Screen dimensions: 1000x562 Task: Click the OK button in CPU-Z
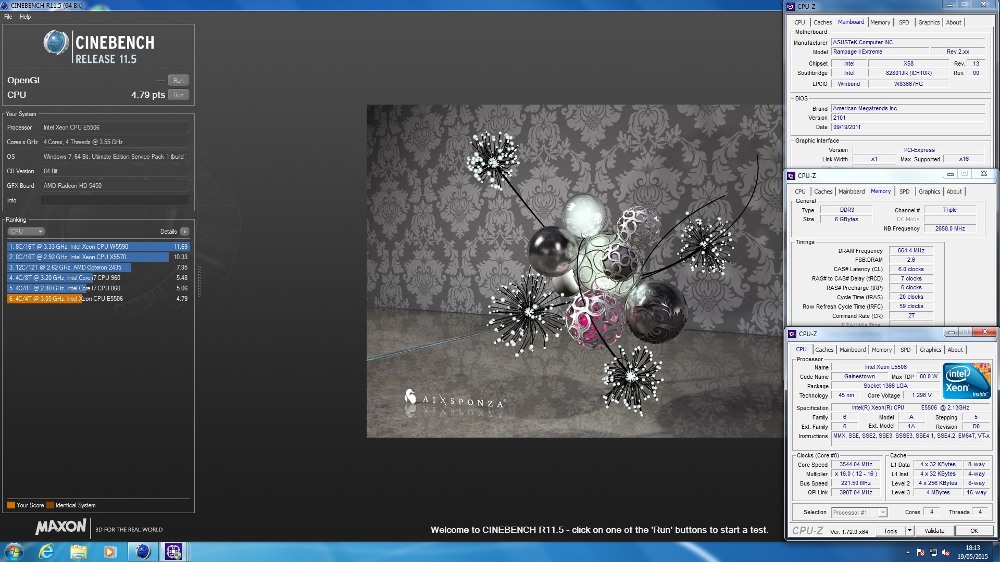(x=974, y=531)
